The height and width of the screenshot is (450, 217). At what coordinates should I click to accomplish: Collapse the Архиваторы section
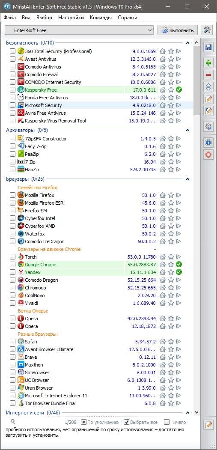(x=188, y=130)
